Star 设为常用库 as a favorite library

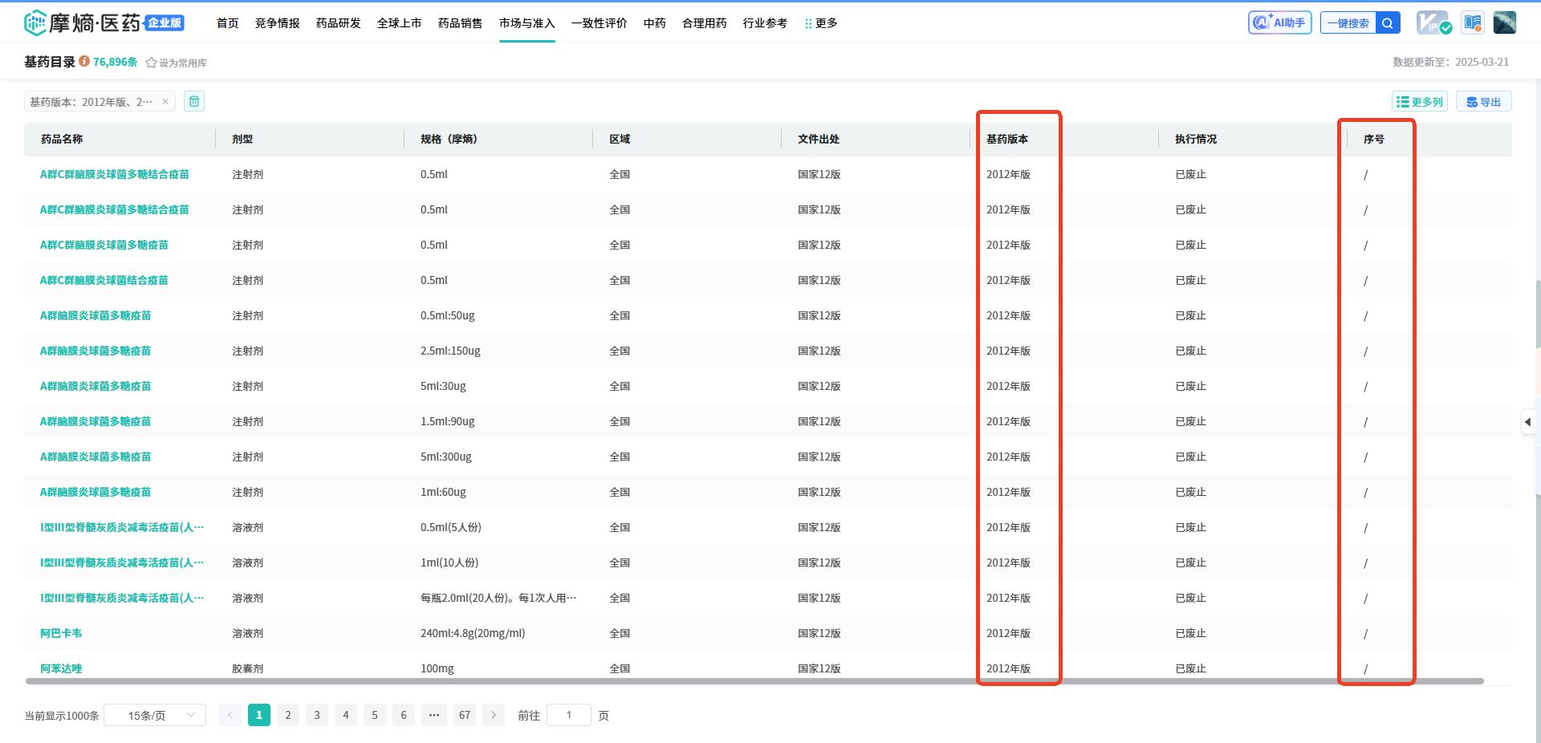click(x=176, y=63)
